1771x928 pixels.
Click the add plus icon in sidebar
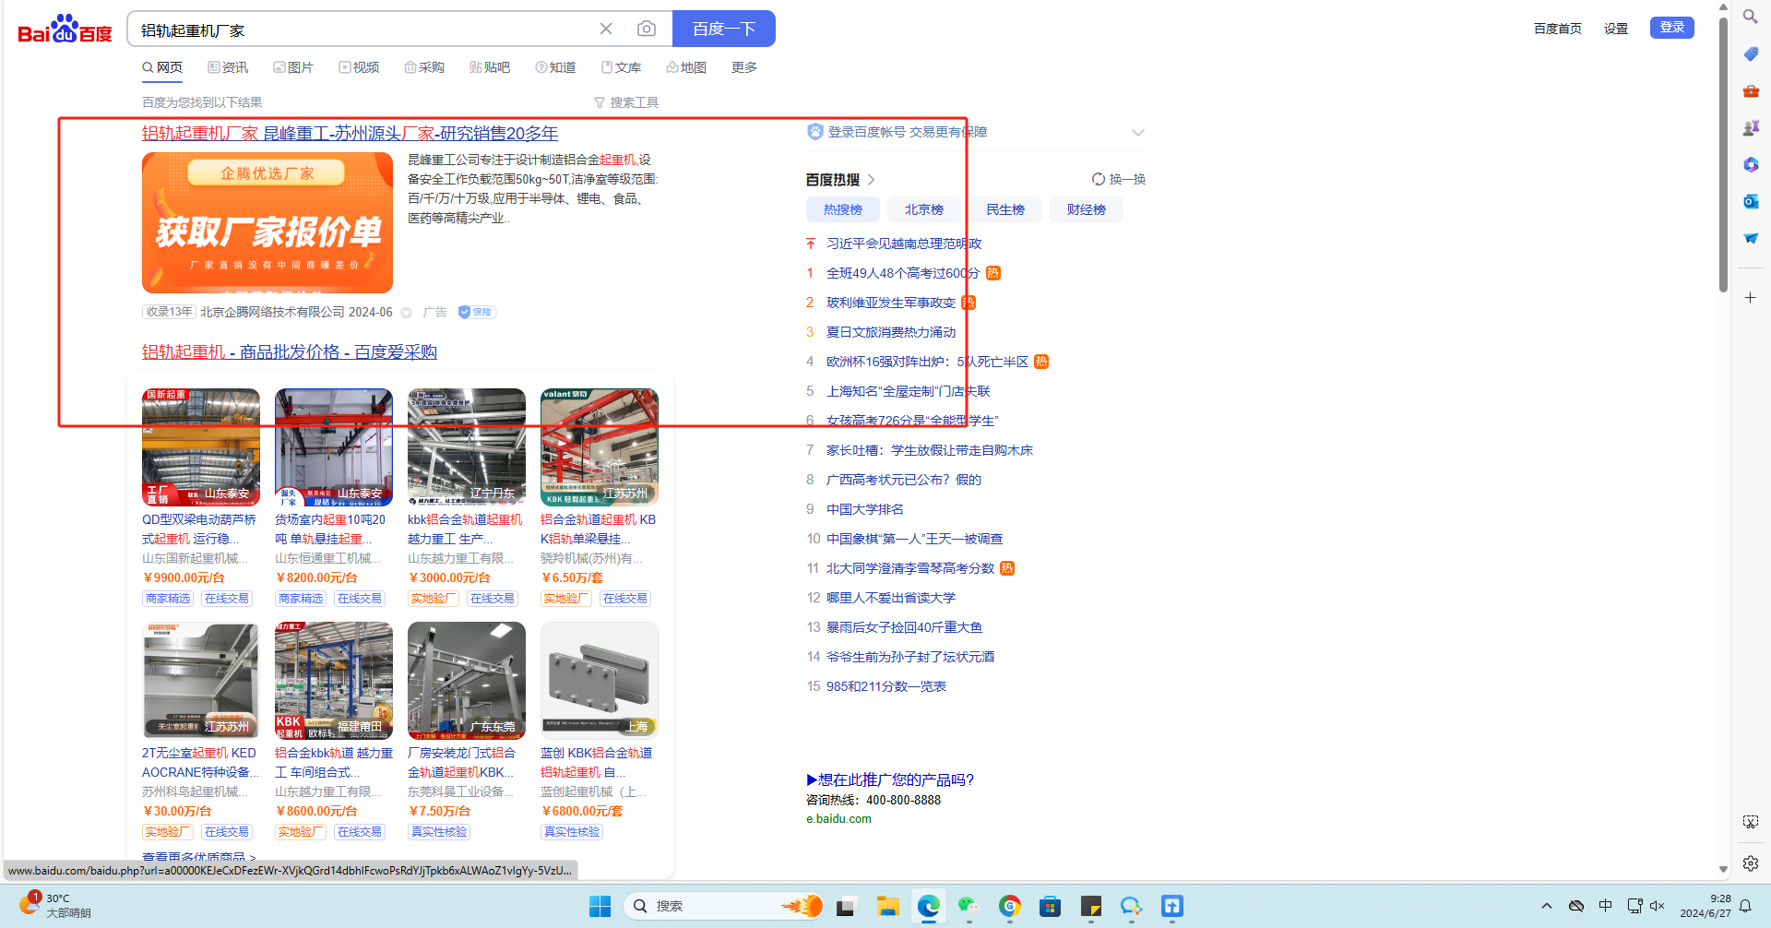tap(1750, 298)
